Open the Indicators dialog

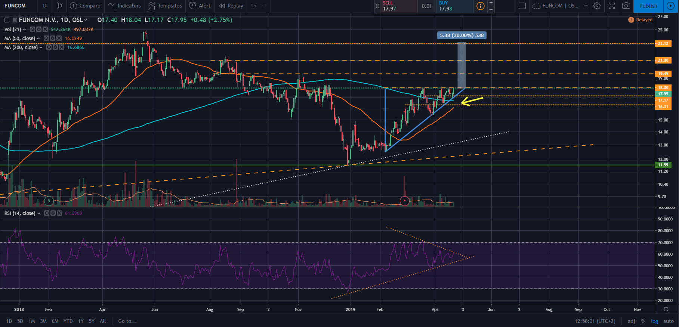[x=124, y=6]
